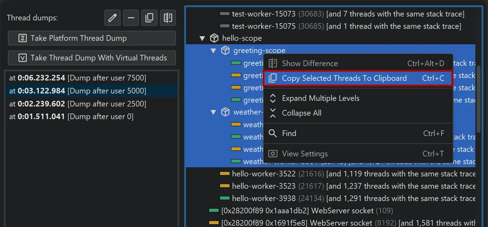Select hello-worker-3523 thread row
Screen dimensions: 488x227
click(x=331, y=186)
